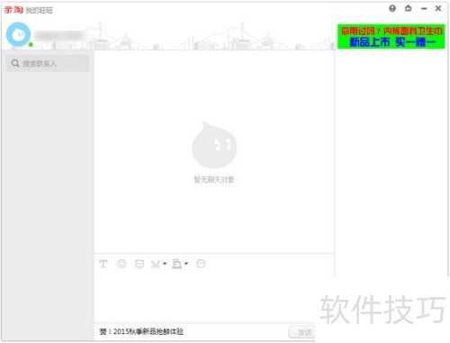This screenshot has height=343, width=450.
Task: Open the 2015 autumn new products link
Action: pos(141,331)
